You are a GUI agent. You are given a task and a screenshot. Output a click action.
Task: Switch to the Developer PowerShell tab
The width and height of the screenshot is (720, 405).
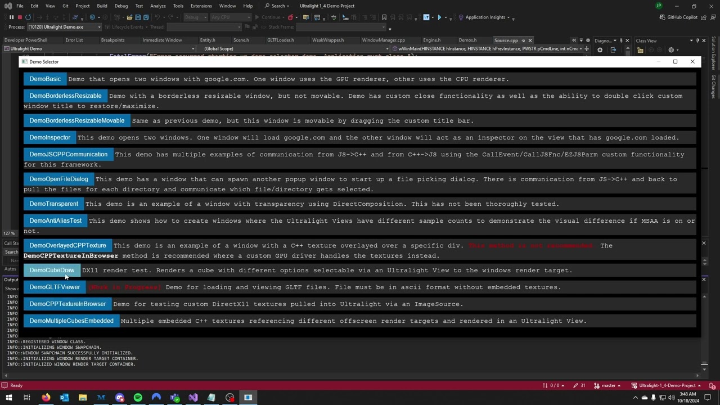point(26,40)
